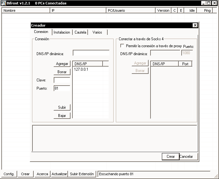Click the Clave password field
The width and height of the screenshot is (219, 179).
point(62,80)
